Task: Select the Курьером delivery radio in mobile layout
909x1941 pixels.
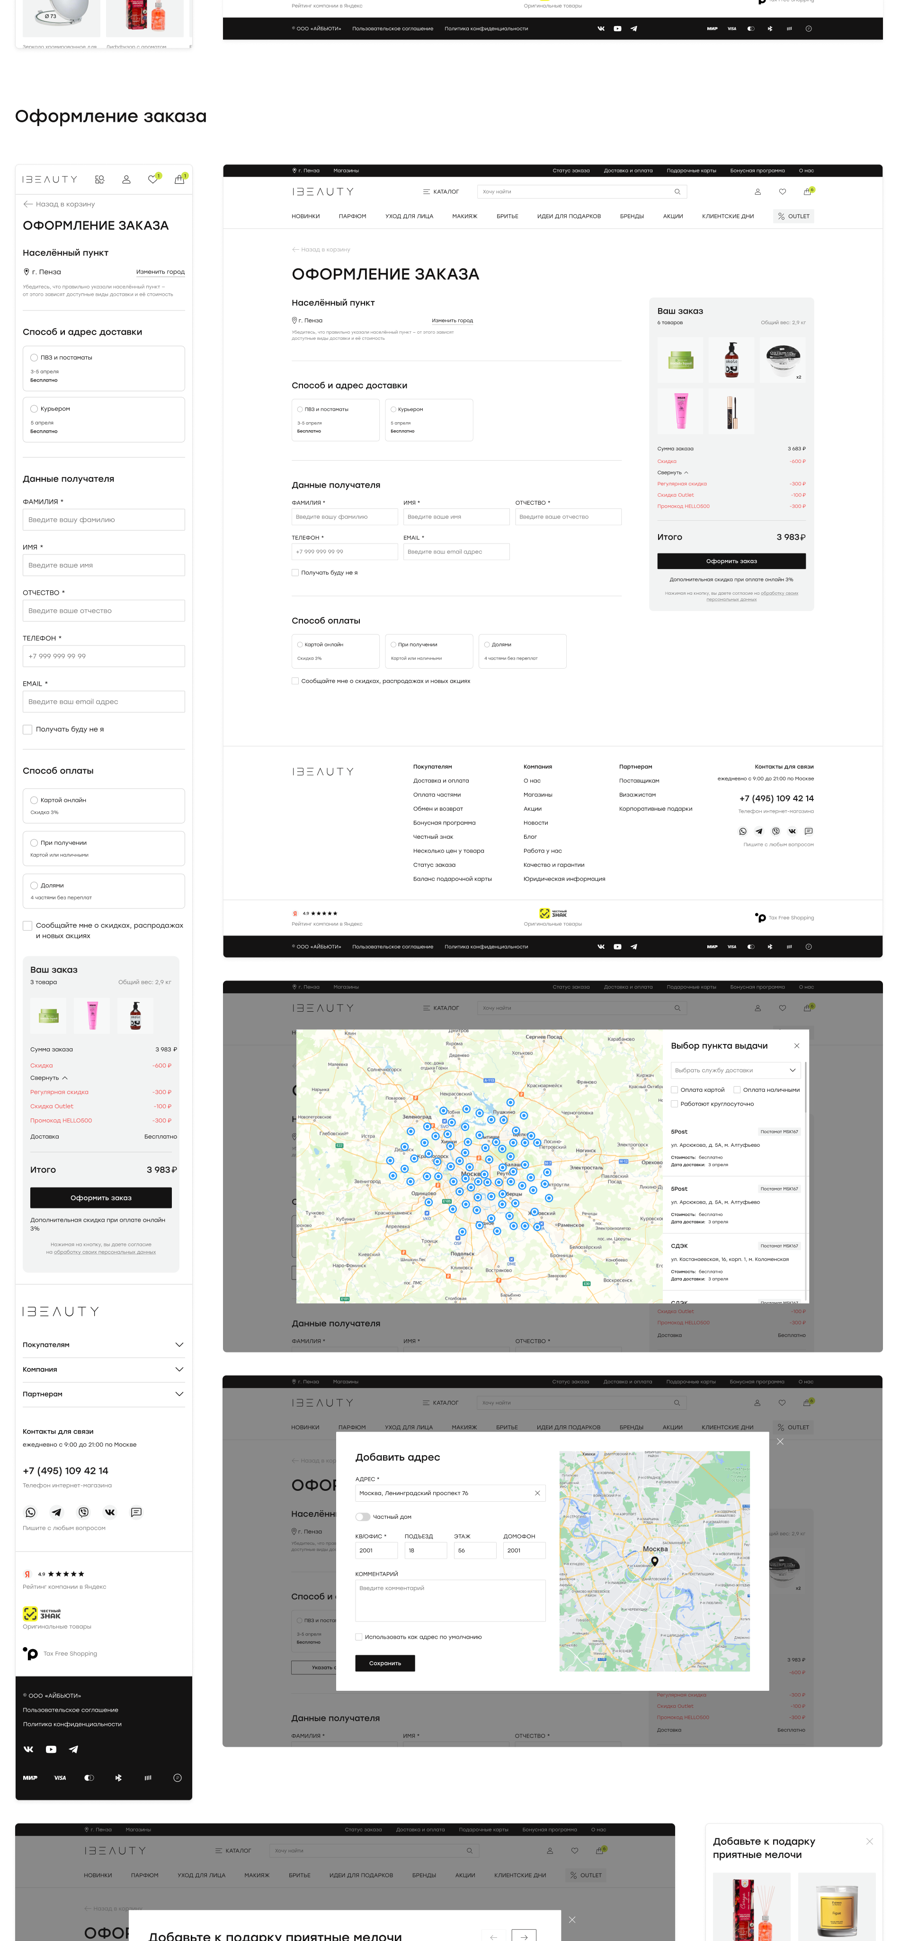Action: coord(34,408)
